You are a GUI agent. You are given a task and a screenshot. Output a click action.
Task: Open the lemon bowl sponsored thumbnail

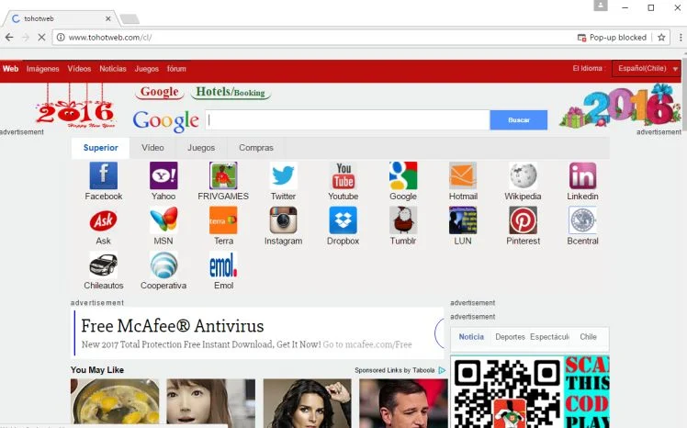pyautogui.click(x=115, y=403)
